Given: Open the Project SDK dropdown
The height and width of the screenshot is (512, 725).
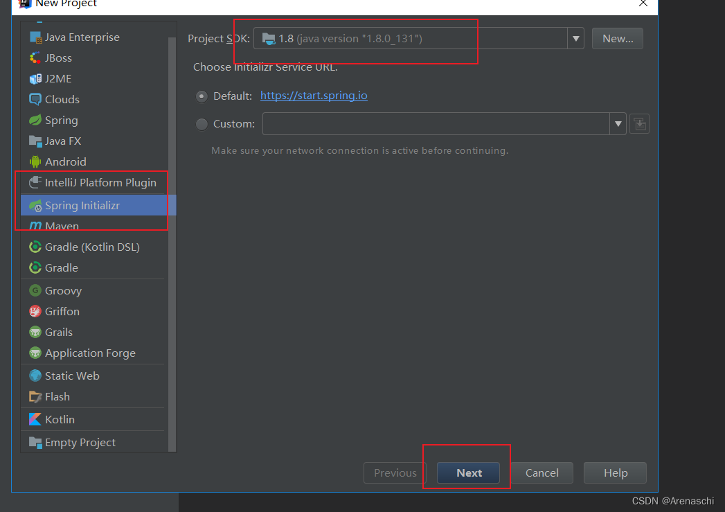Looking at the screenshot, I should point(576,38).
